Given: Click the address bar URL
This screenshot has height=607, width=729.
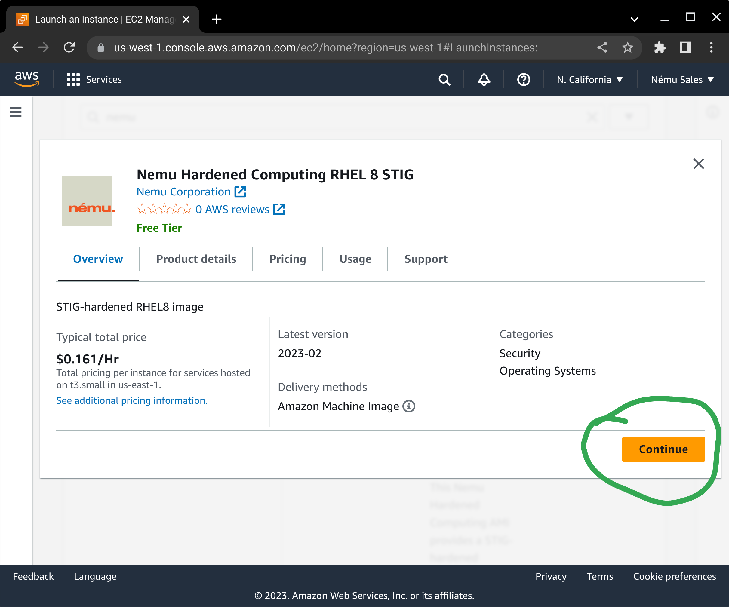Looking at the screenshot, I should [326, 48].
